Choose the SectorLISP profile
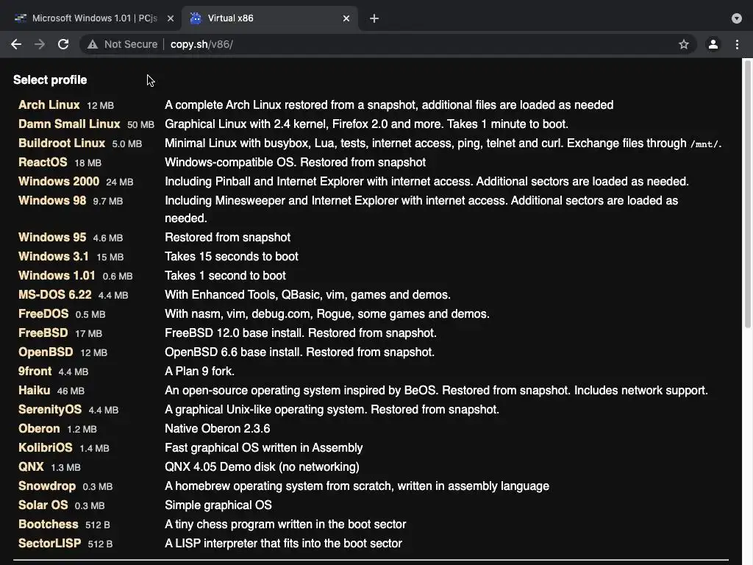The width and height of the screenshot is (753, 565). click(x=49, y=544)
